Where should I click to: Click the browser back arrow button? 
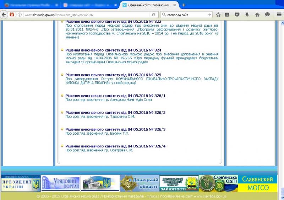pyautogui.click(x=4, y=15)
